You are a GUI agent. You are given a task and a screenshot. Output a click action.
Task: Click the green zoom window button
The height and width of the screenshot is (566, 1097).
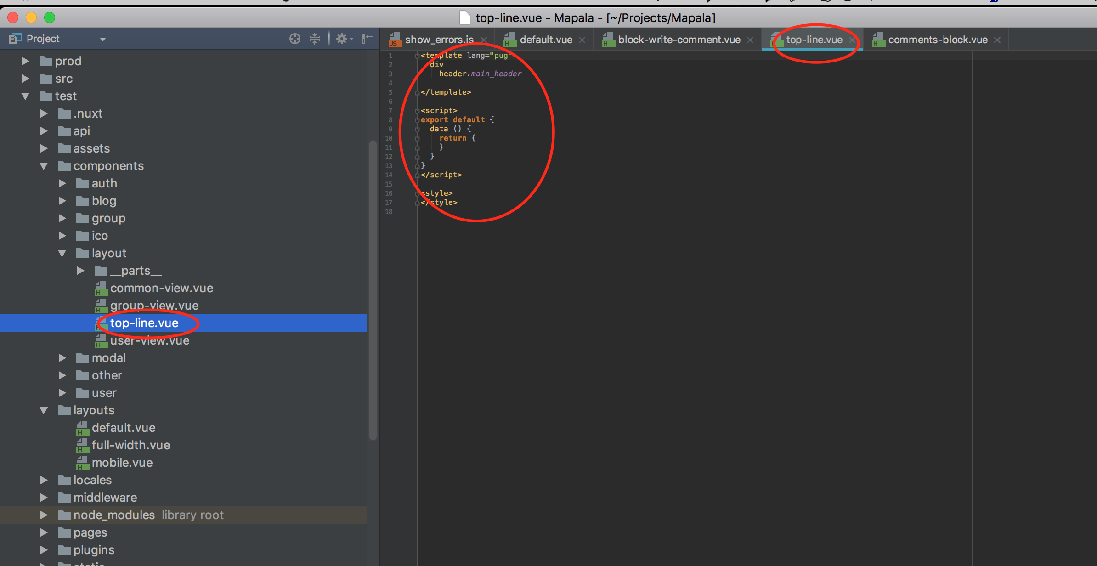tap(50, 17)
